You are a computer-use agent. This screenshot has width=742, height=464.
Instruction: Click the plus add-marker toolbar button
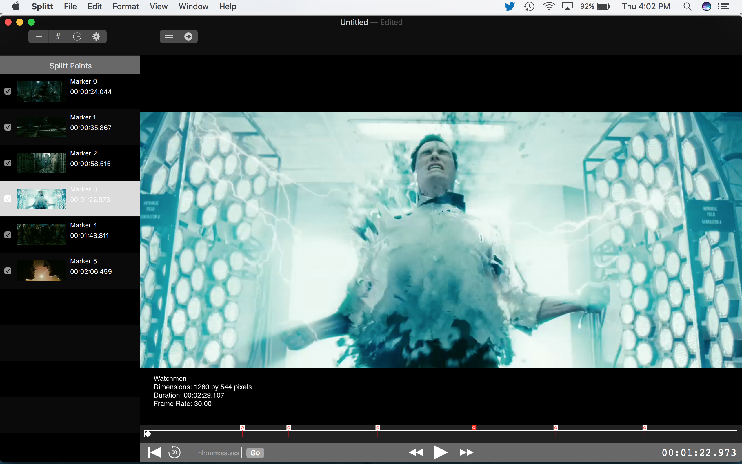(x=39, y=37)
